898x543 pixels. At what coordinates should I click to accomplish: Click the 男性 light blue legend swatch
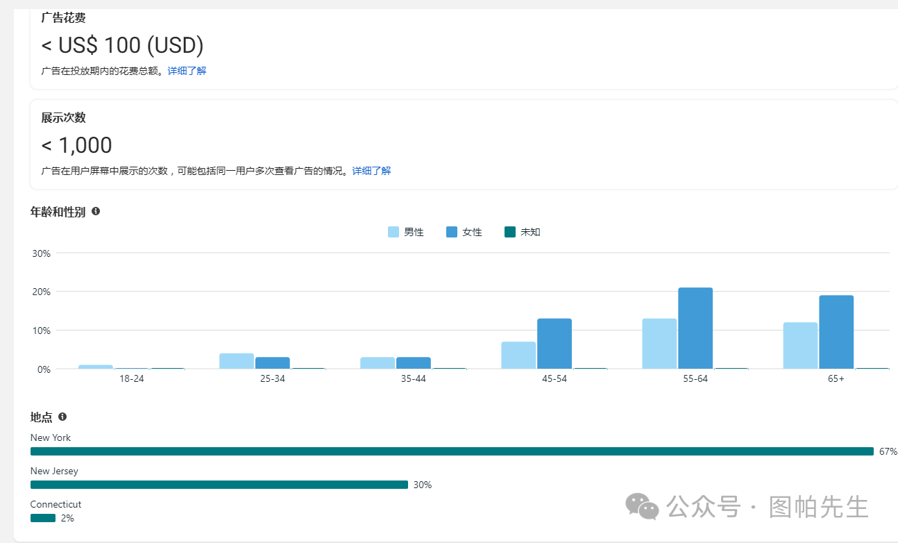(393, 232)
